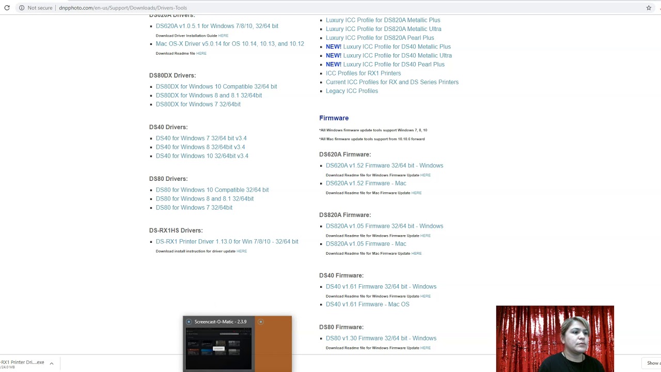Open DS820A v1.05 Firmware Mac link

pos(366,243)
